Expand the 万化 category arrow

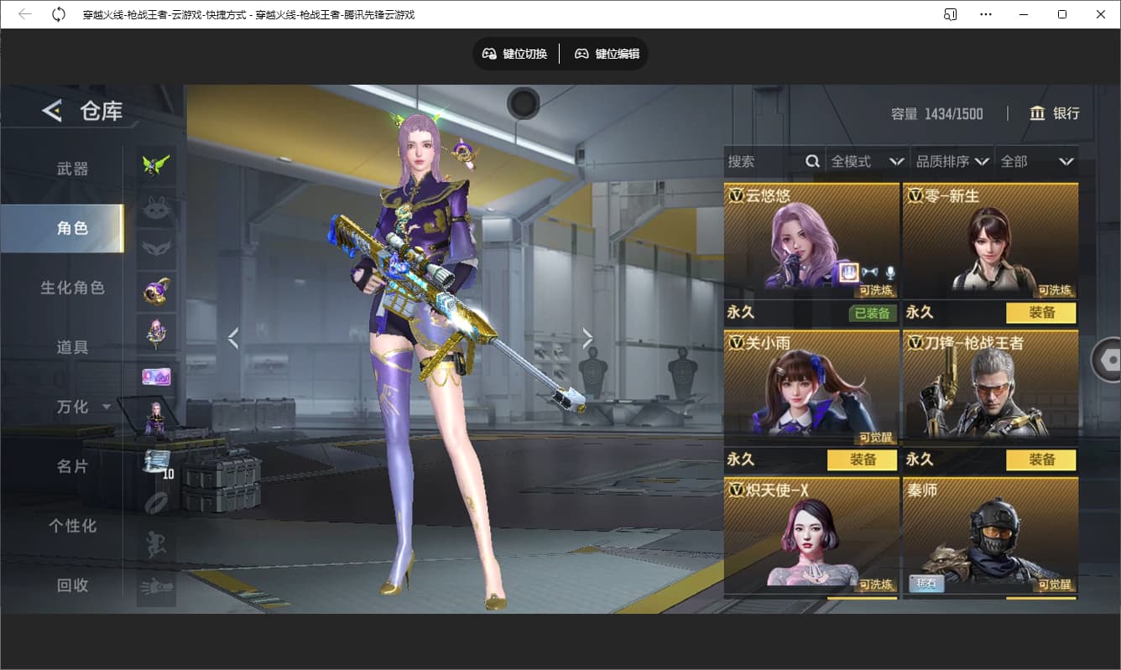tap(107, 407)
